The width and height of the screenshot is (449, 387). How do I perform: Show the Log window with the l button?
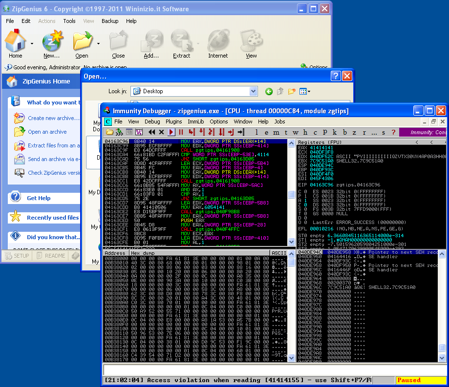[x=257, y=132]
